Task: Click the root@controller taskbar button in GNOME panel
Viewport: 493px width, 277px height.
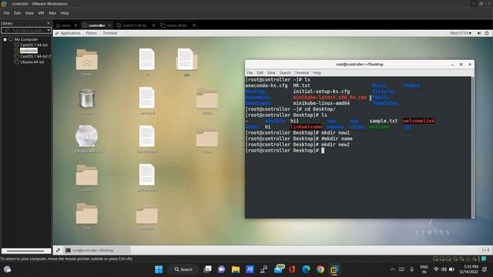Action: pyautogui.click(x=97, y=250)
